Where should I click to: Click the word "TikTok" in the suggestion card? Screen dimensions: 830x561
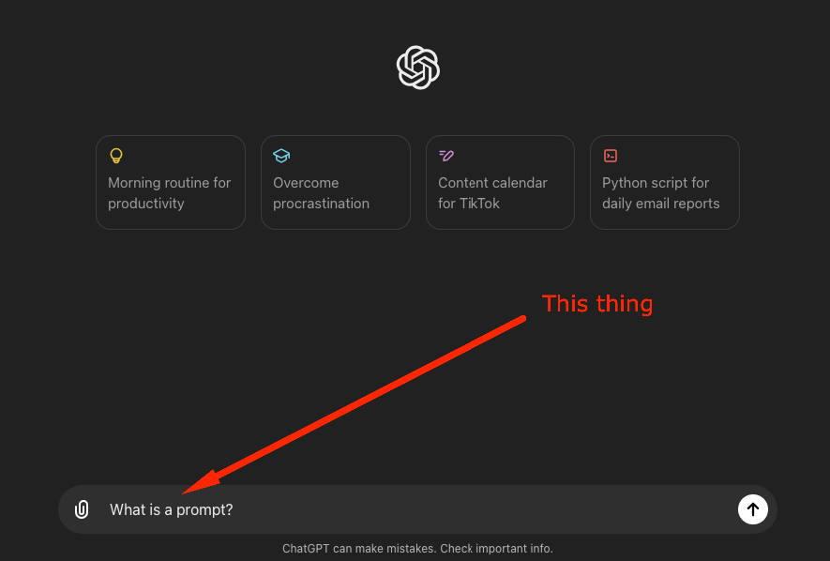(x=481, y=204)
